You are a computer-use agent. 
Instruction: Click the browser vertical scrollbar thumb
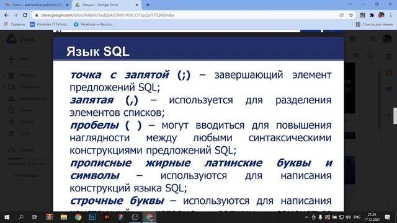pos(395,116)
